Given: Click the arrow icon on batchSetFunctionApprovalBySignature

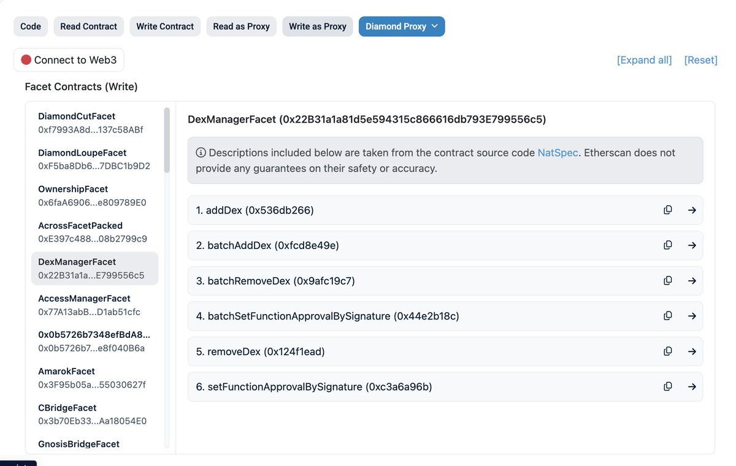Looking at the screenshot, I should tap(692, 316).
